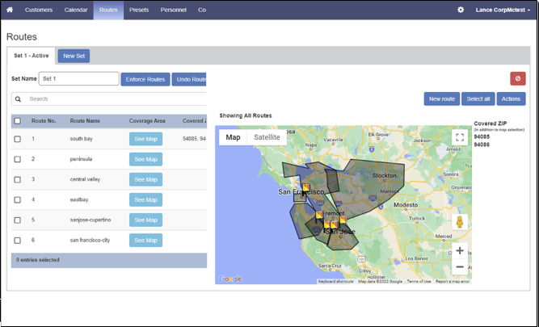Click See Map for eastbay route
Viewport: 539px width, 327px height.
click(145, 199)
